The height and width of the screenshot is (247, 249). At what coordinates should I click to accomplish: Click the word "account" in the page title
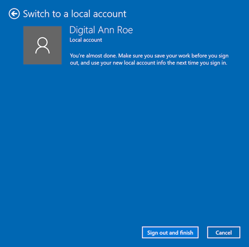(x=110, y=14)
